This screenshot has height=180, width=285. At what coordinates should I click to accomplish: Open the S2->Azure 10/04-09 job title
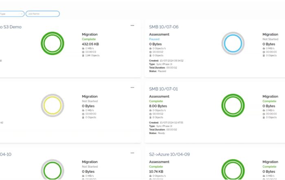click(x=169, y=154)
